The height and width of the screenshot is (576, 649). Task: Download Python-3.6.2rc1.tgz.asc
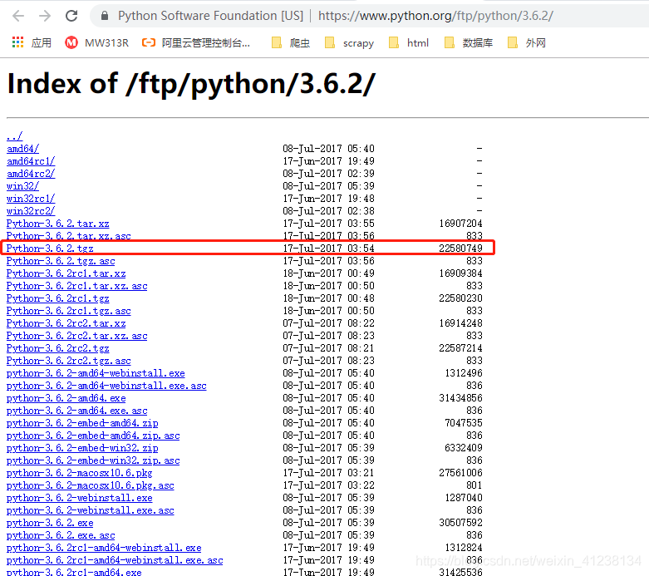(x=69, y=311)
